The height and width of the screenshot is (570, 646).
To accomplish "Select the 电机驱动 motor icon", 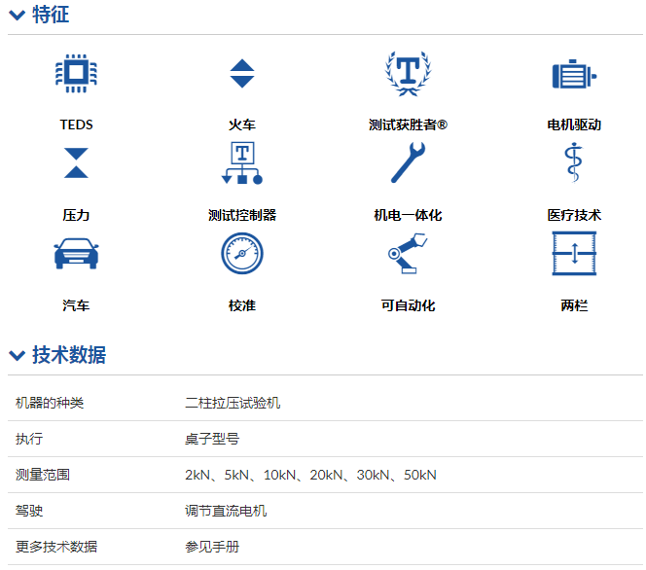I will pos(574,74).
